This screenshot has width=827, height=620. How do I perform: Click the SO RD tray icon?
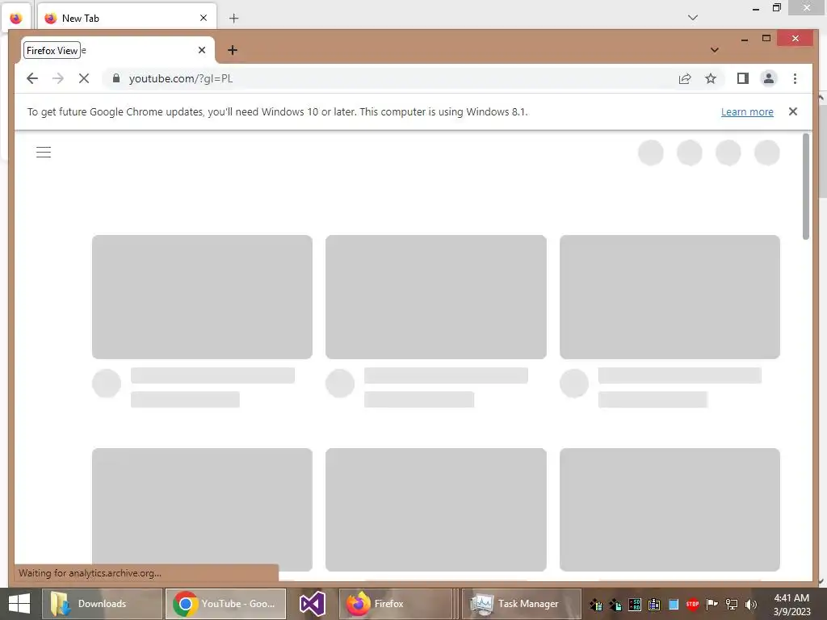pos(635,604)
